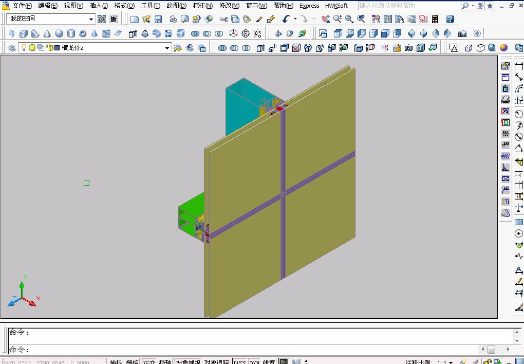Toggle Grid display 栅格 in status bar

132,361
